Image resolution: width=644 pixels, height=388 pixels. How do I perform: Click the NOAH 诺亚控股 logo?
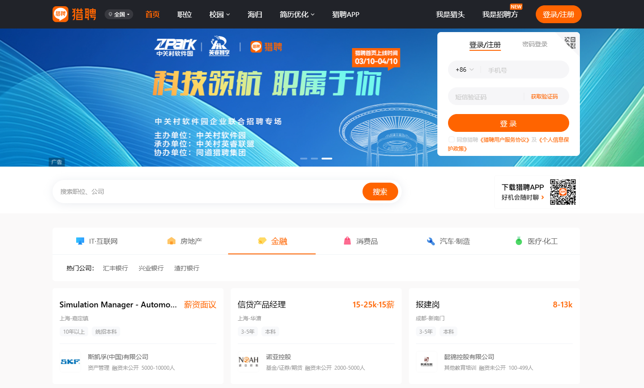pos(249,362)
